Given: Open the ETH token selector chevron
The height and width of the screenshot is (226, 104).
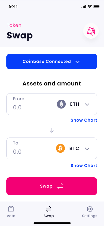Looking at the screenshot, I should click(87, 104).
